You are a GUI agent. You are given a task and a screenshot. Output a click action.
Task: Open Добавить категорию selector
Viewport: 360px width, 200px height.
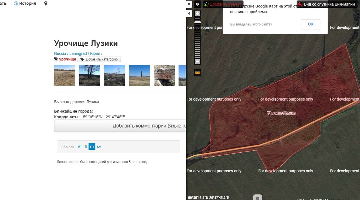point(99,59)
